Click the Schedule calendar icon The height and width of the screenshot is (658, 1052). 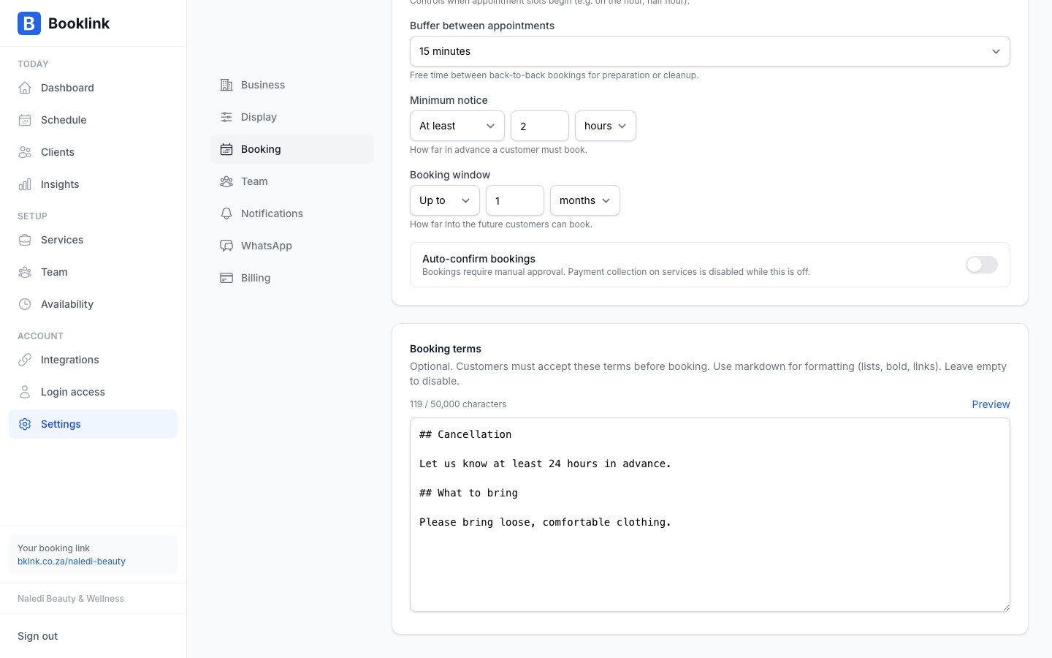(x=25, y=120)
